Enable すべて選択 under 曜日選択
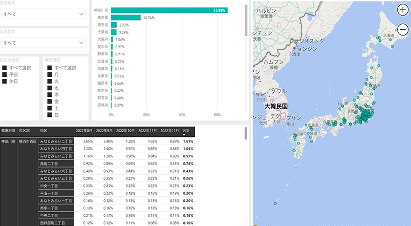 [x=49, y=68]
